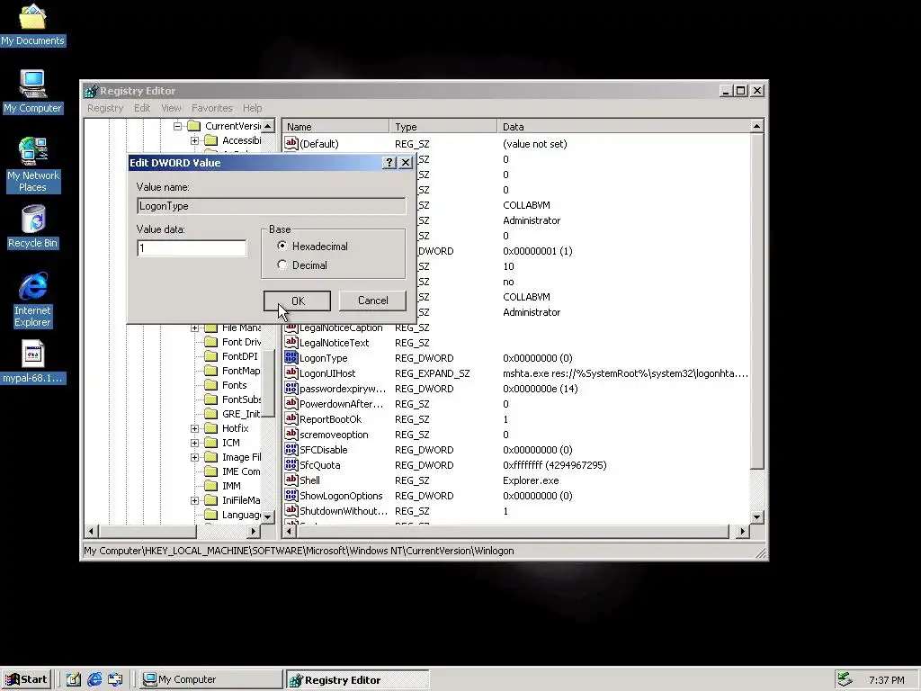Switch to My Computer taskbar window

tap(211, 679)
